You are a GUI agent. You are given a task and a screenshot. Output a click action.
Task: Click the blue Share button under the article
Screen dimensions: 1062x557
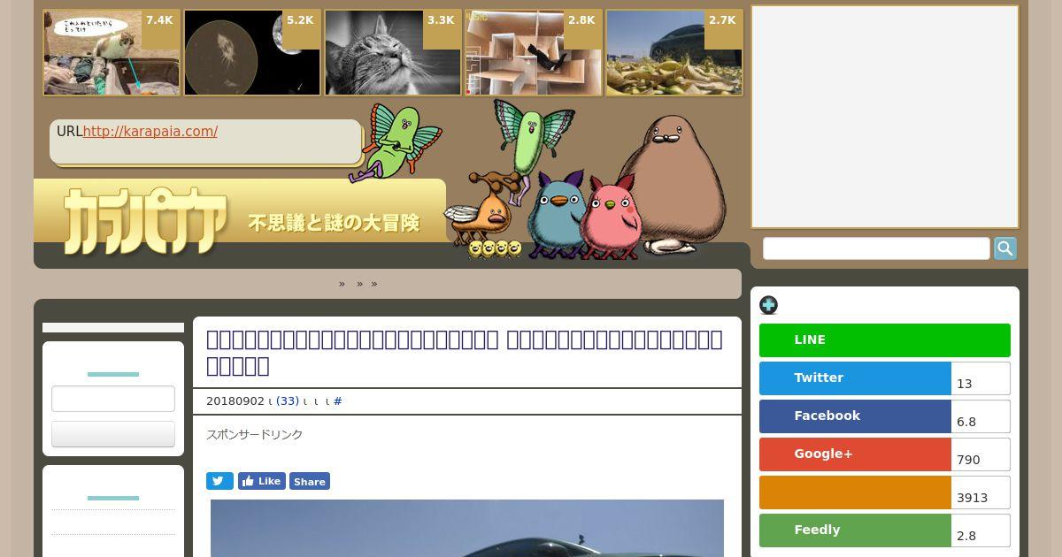pos(309,481)
